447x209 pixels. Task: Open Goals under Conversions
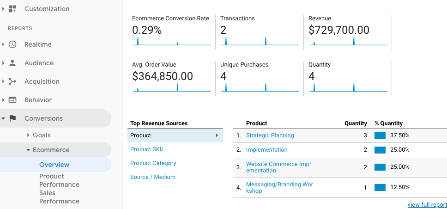coord(42,135)
